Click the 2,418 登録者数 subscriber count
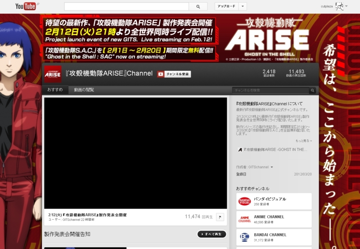 tap(269, 73)
